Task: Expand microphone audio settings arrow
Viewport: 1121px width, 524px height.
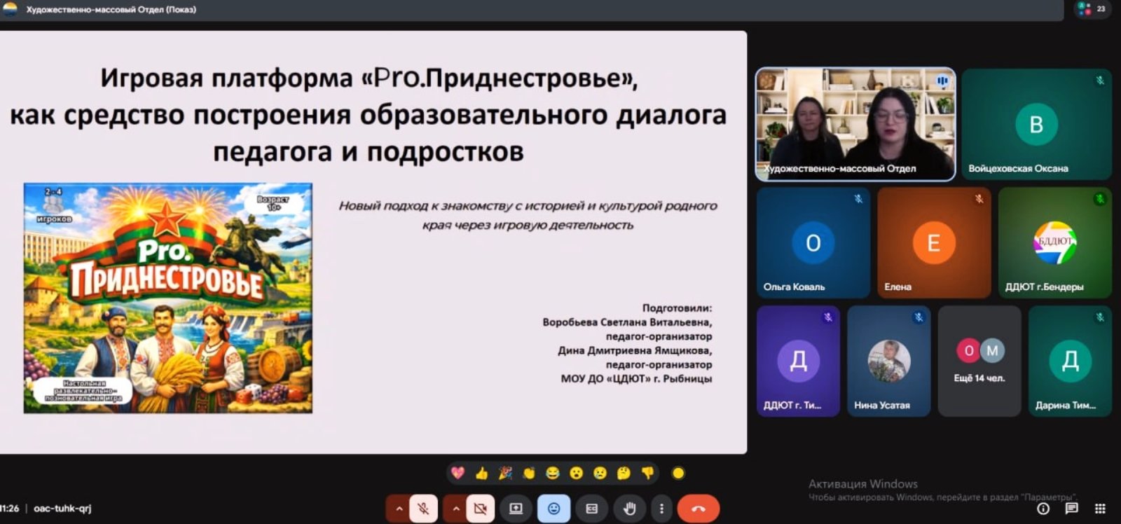Action: click(399, 509)
